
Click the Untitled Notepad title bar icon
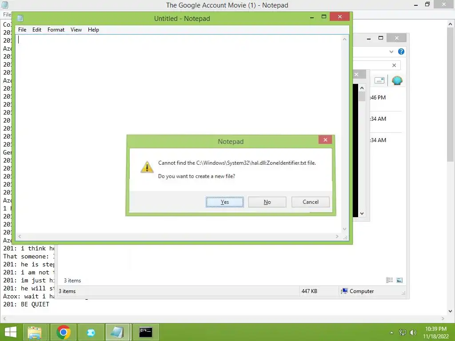click(x=20, y=18)
